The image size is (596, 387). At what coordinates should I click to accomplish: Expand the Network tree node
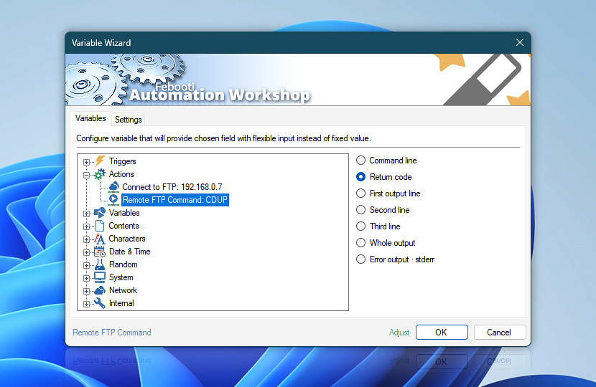pyautogui.click(x=86, y=292)
